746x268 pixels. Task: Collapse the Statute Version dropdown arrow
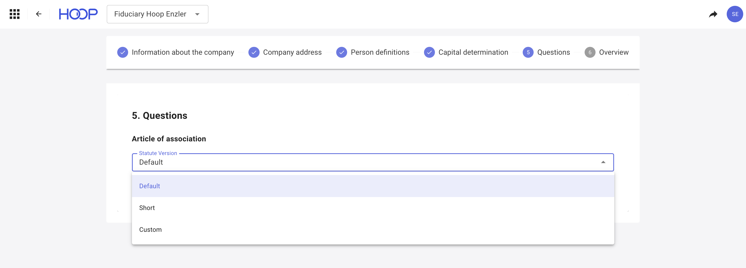click(x=603, y=162)
